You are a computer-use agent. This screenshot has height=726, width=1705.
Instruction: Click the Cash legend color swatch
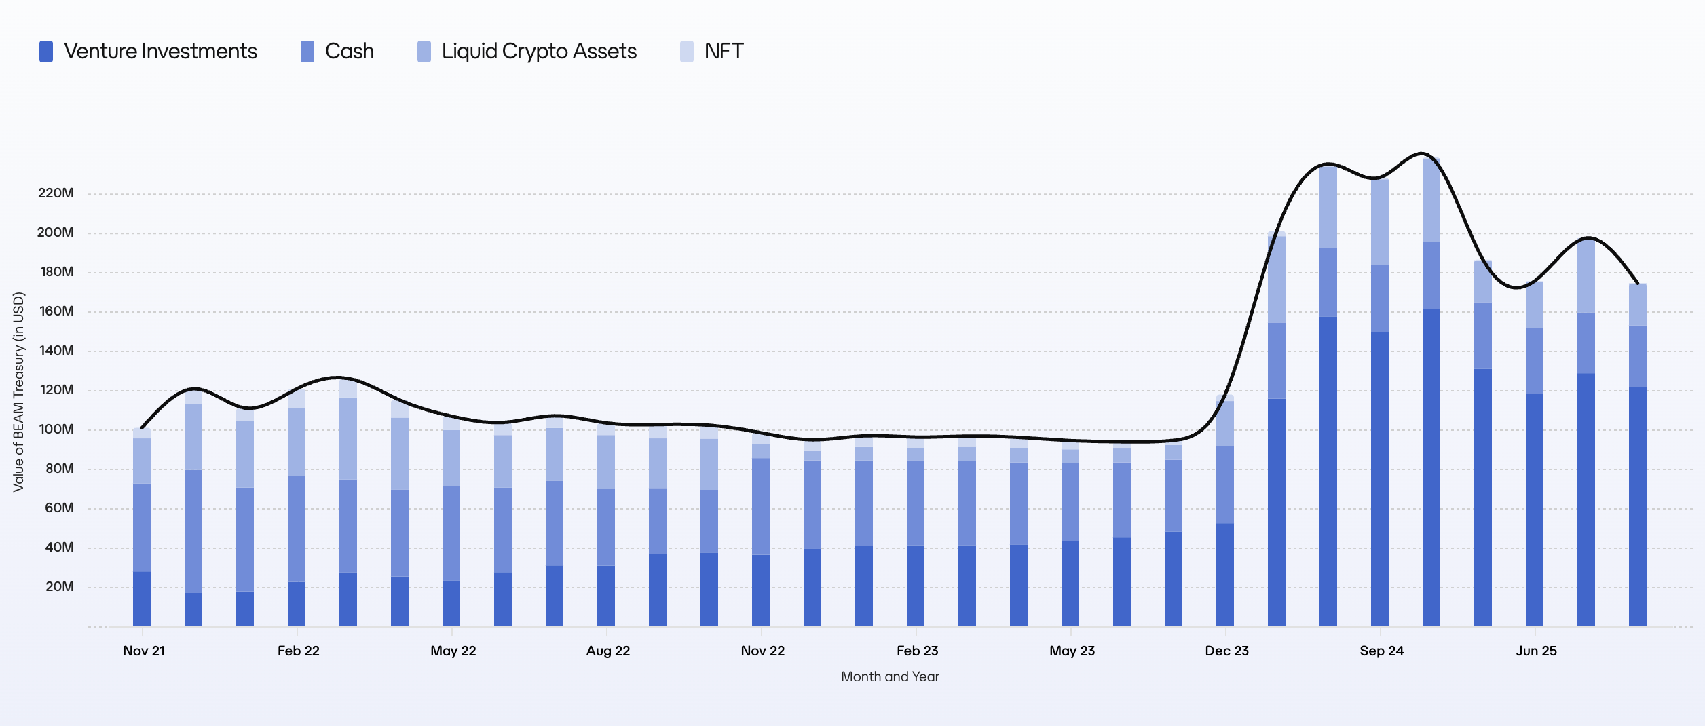point(307,52)
